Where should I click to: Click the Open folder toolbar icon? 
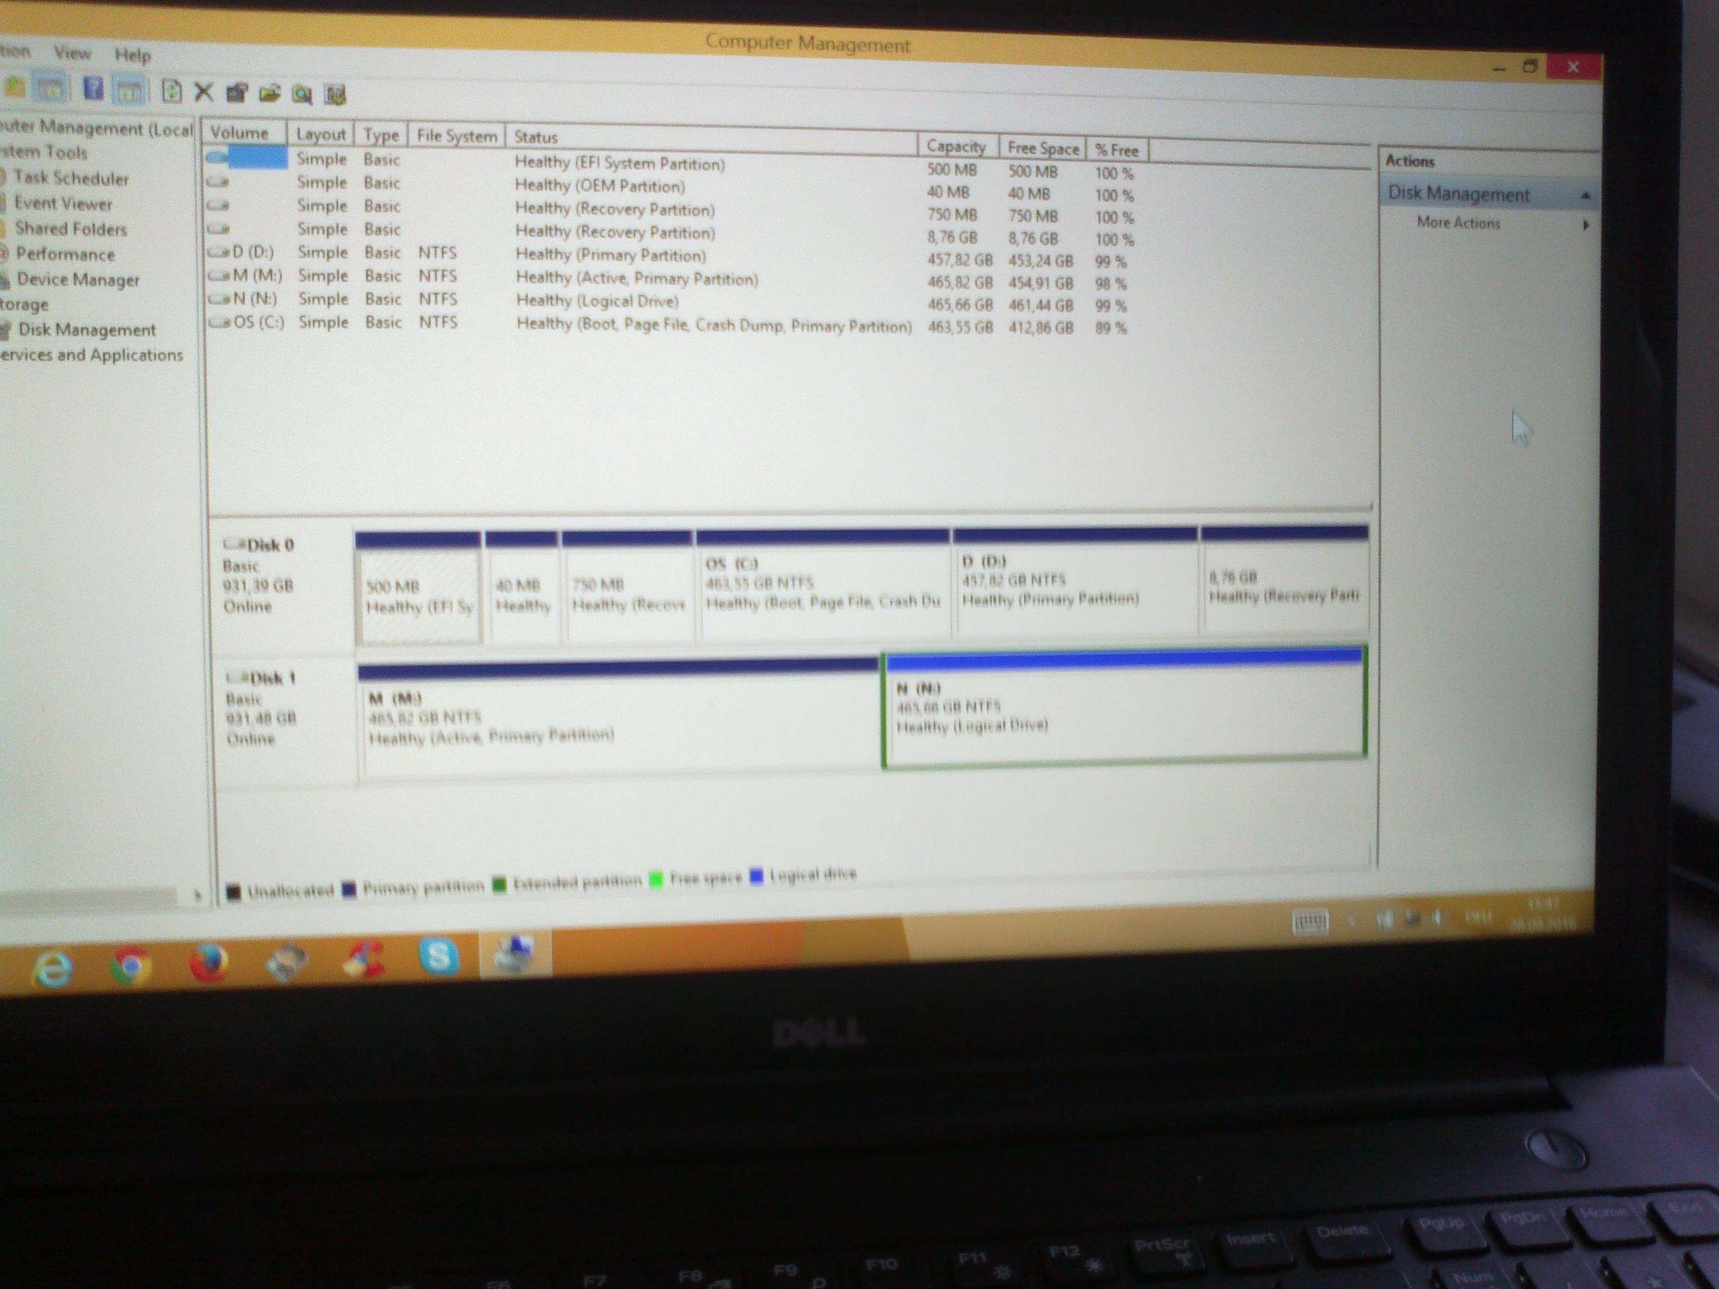[270, 94]
